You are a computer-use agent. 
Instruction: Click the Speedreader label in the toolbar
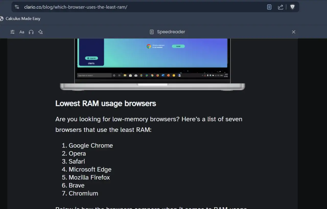pyautogui.click(x=171, y=32)
